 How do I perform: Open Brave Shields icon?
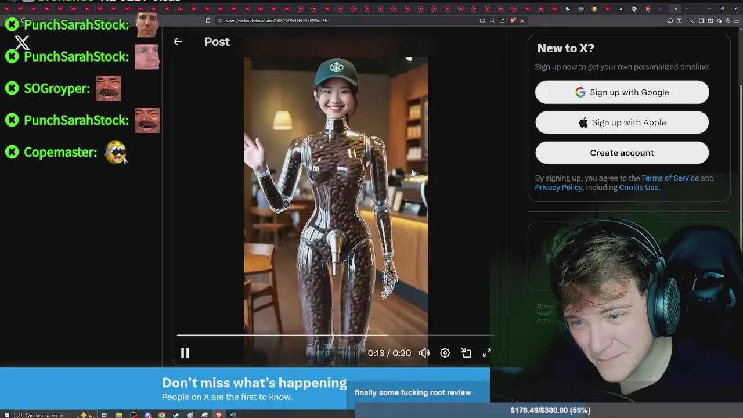[513, 20]
